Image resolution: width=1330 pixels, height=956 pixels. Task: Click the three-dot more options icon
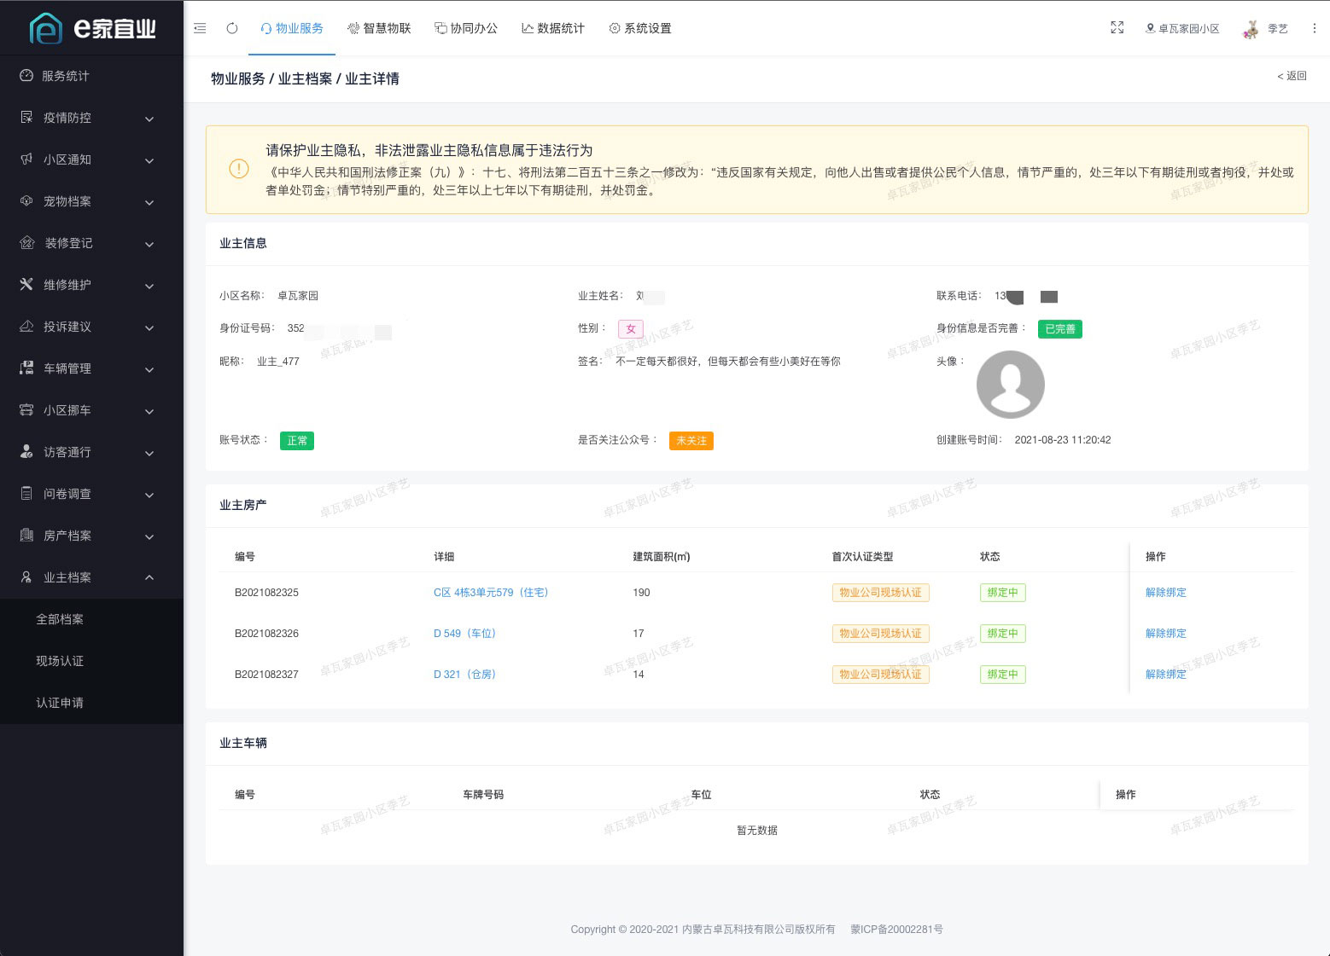coord(1315,27)
